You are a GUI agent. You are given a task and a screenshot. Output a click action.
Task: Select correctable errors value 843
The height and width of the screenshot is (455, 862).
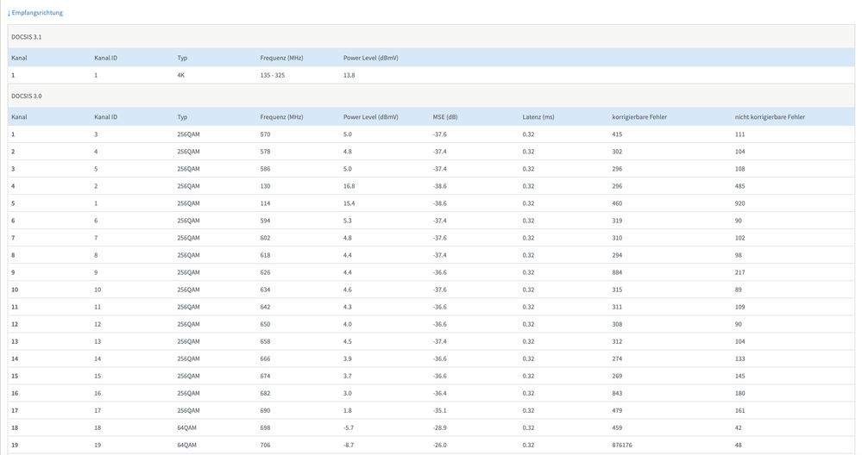coord(617,394)
